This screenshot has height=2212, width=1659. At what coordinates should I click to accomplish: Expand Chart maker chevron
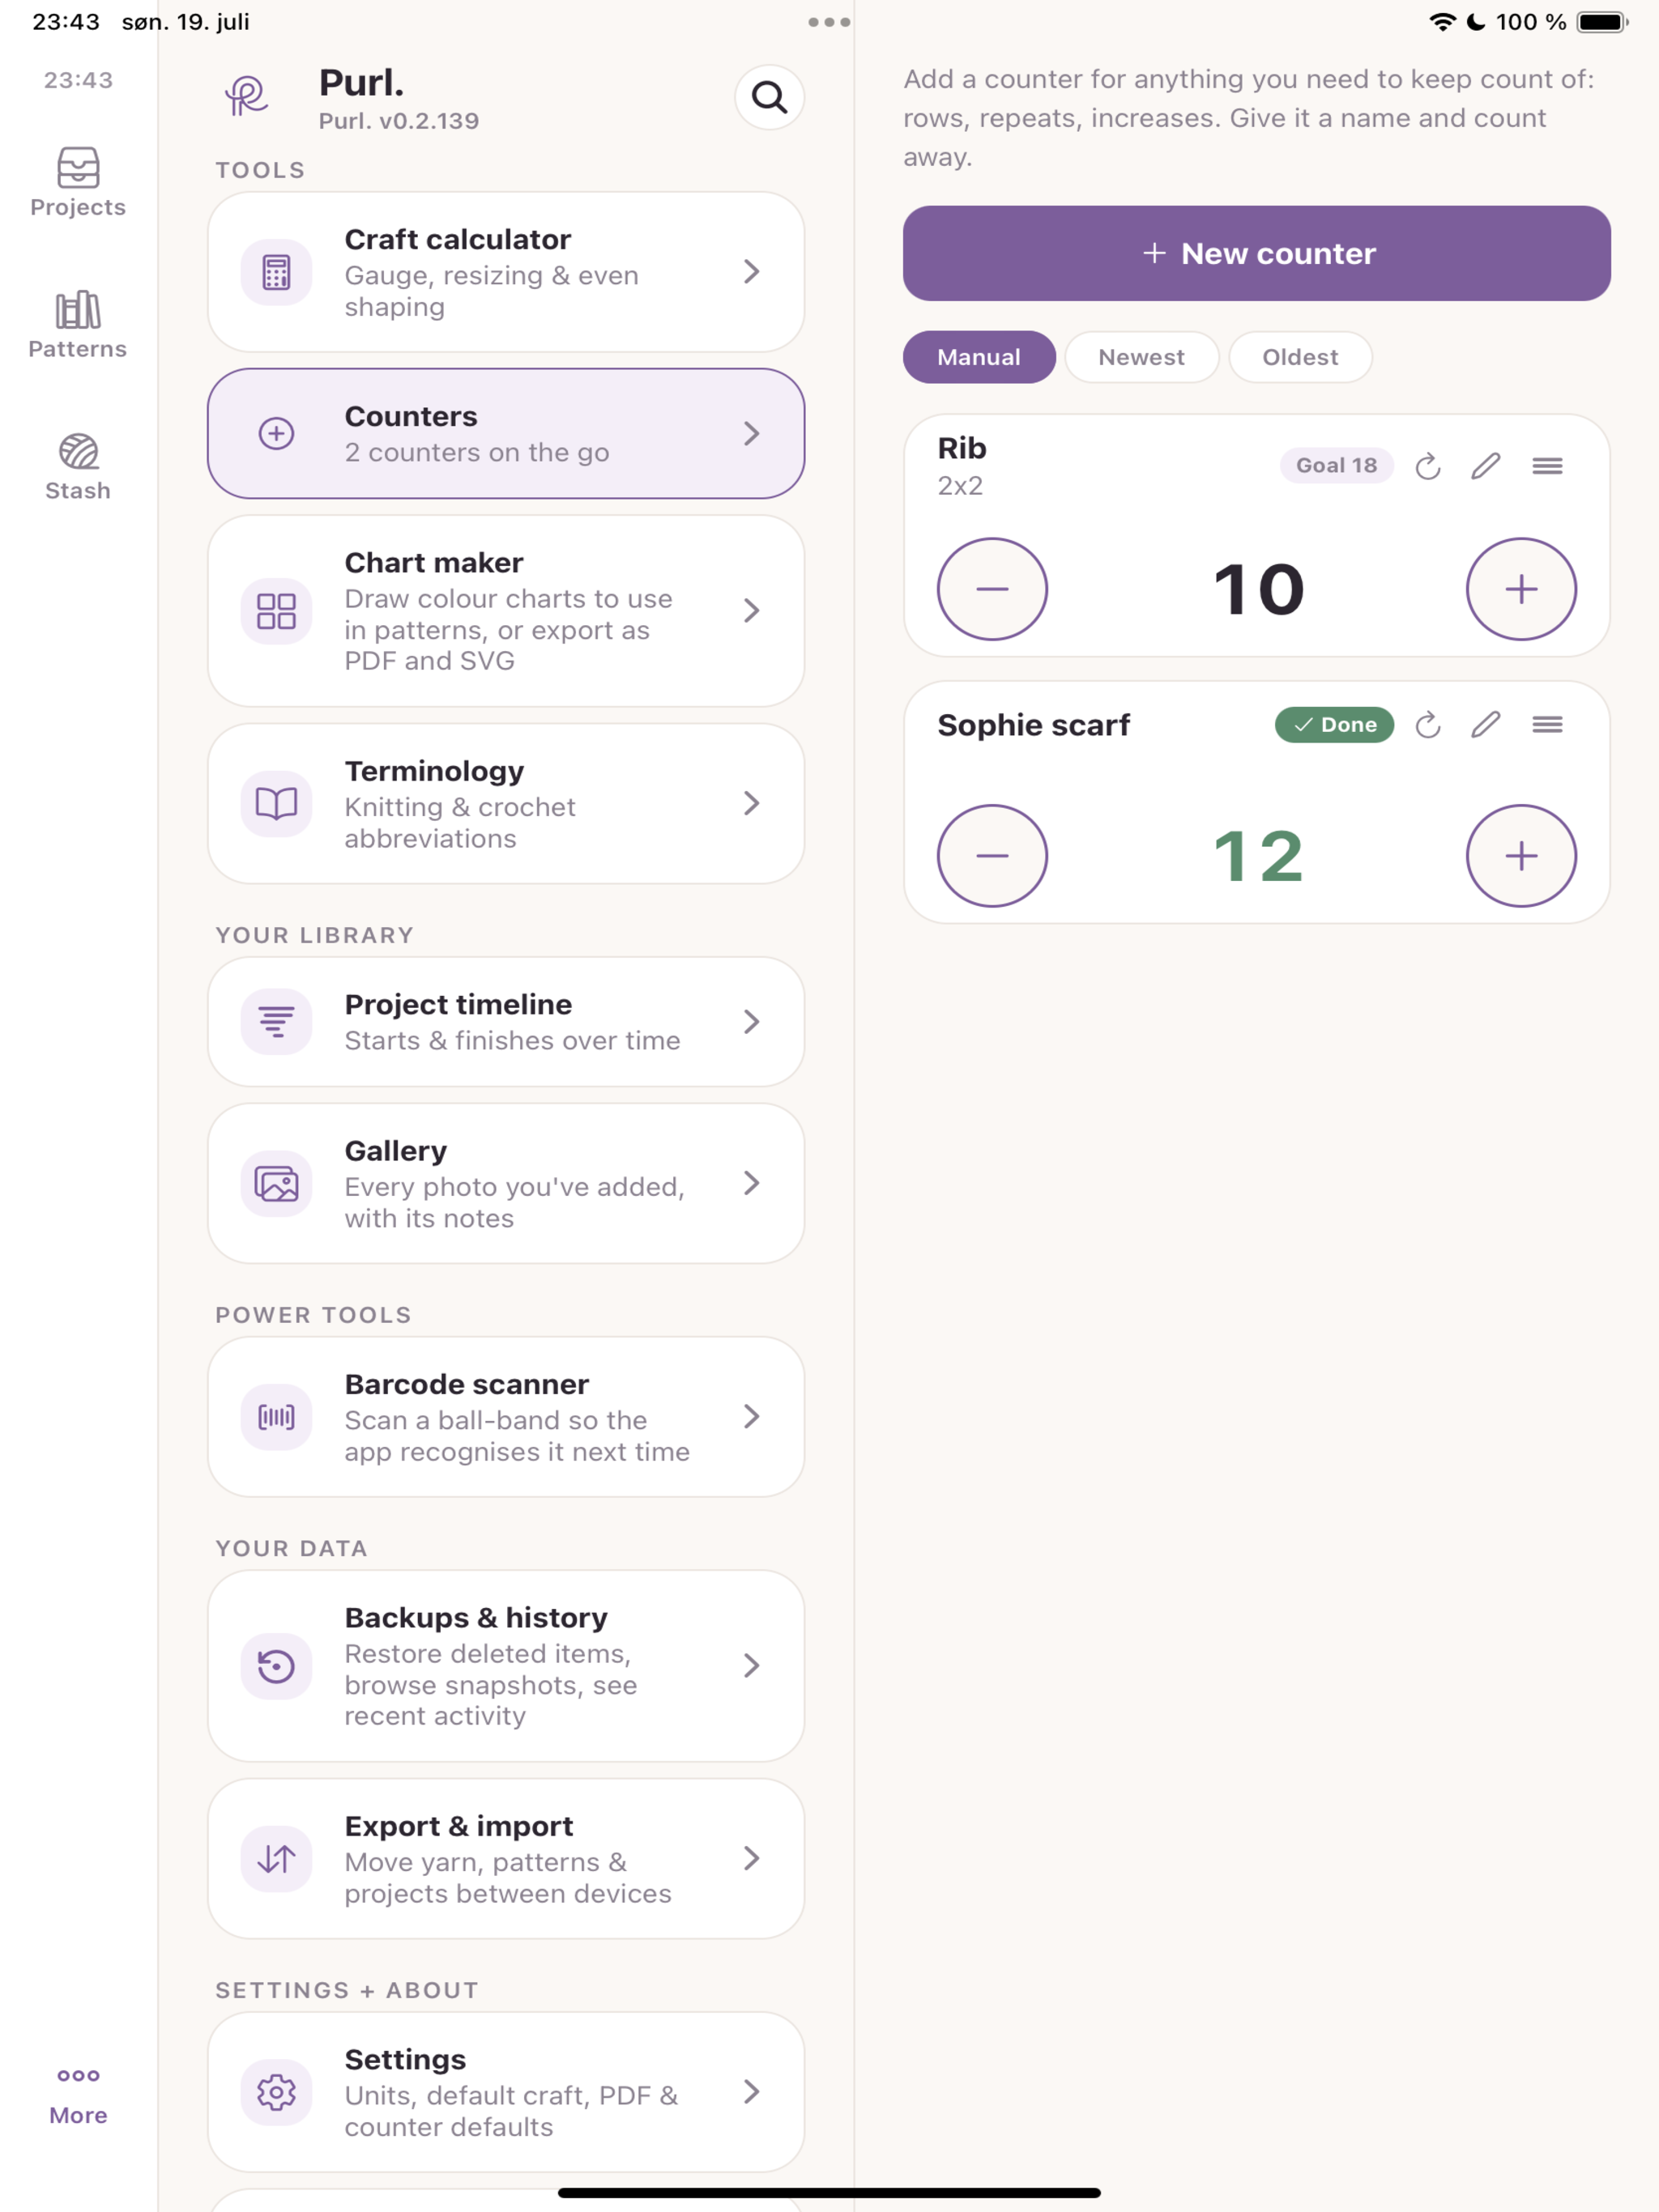(752, 611)
